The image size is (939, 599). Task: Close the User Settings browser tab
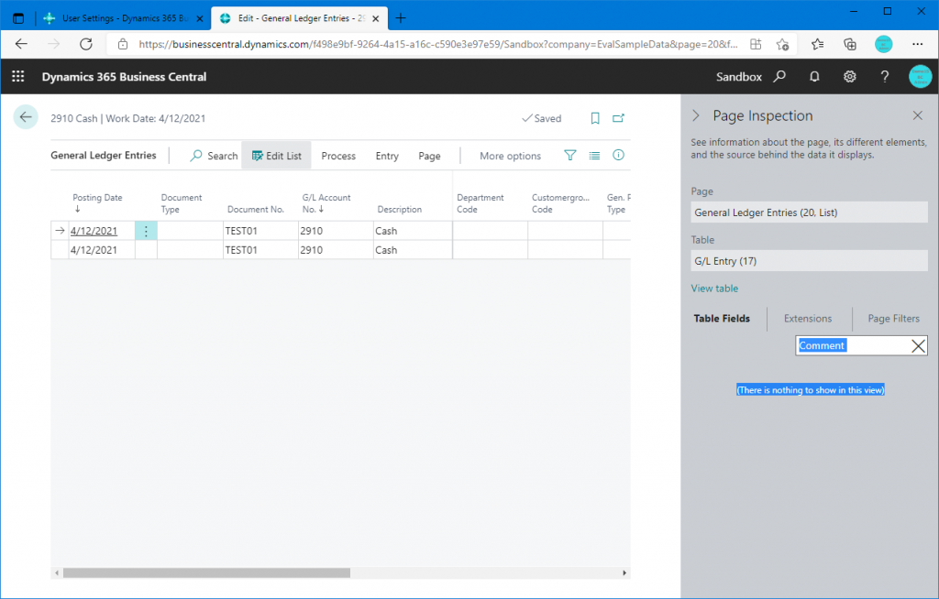pos(199,18)
